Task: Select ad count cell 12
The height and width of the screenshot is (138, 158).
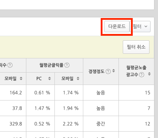Action: click(x=148, y=124)
